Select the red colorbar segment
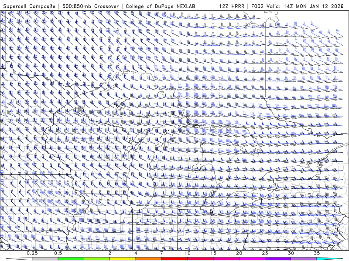 [x=174, y=259]
